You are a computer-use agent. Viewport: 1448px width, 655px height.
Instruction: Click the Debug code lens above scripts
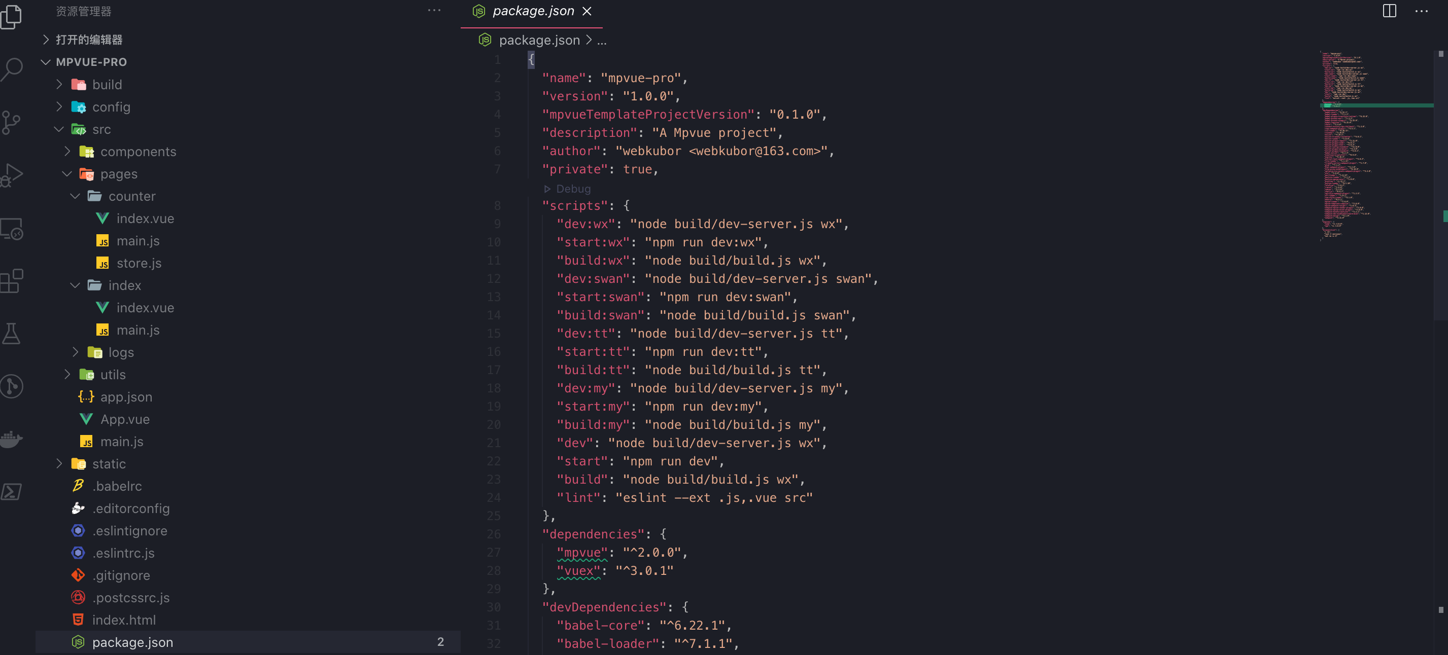(572, 189)
